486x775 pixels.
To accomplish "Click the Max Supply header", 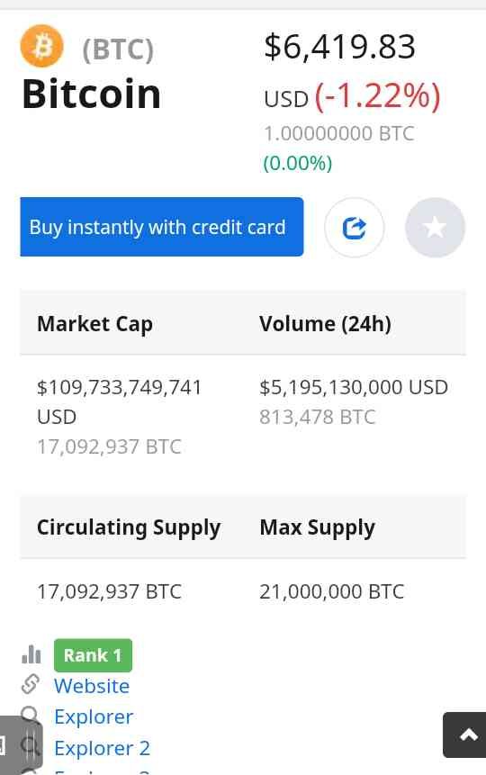I will (318, 527).
